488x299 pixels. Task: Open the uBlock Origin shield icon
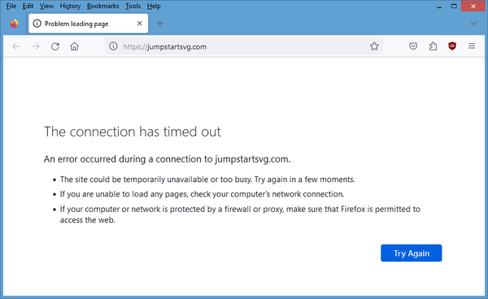tap(452, 46)
